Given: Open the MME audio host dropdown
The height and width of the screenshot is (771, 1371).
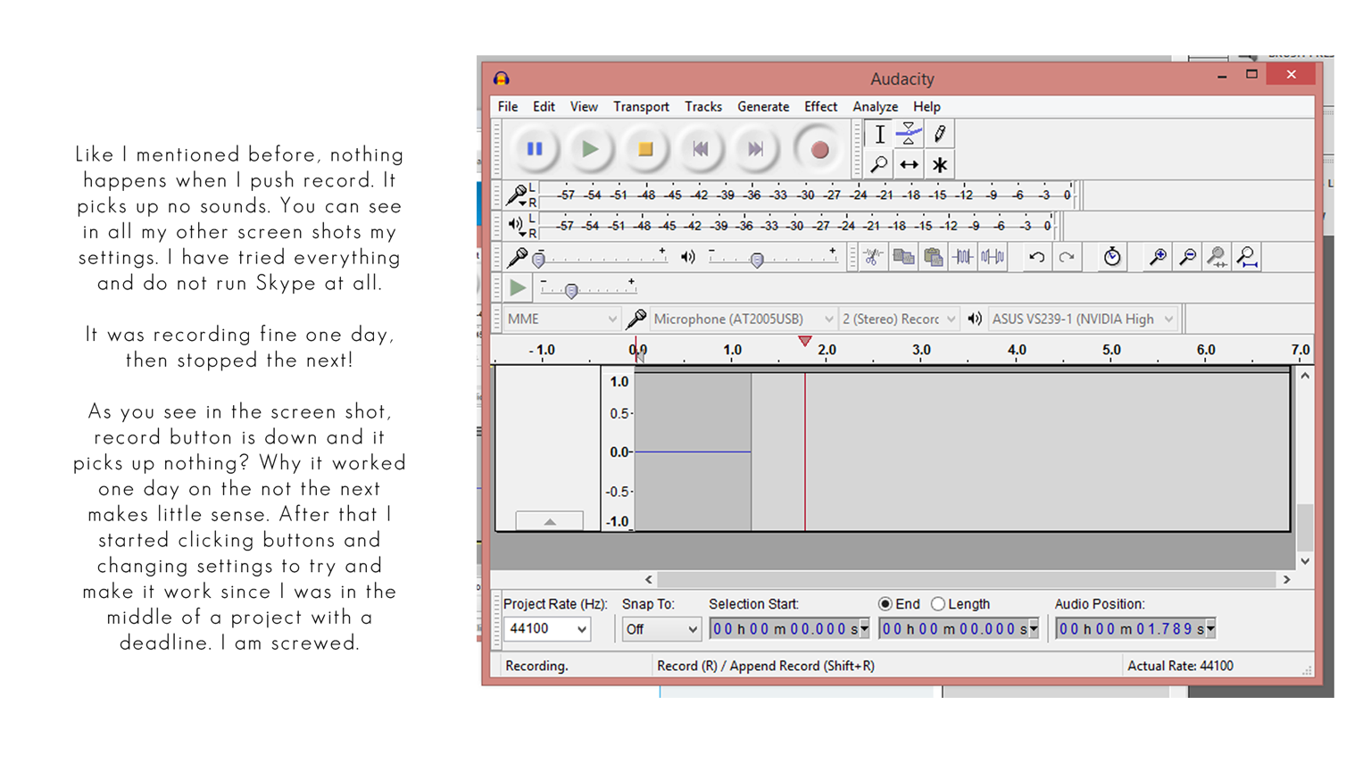Looking at the screenshot, I should click(x=562, y=319).
